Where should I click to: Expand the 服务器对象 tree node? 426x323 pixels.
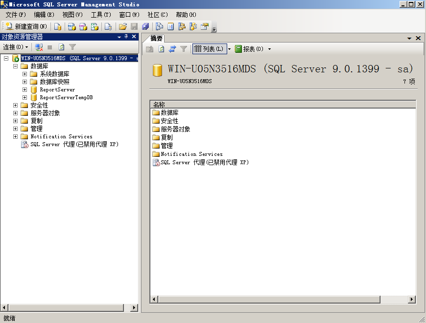(x=16, y=113)
